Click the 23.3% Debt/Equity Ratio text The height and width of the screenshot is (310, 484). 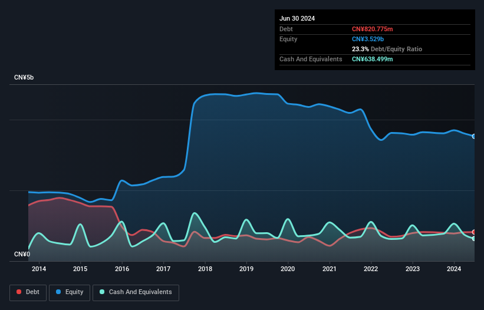(387, 49)
